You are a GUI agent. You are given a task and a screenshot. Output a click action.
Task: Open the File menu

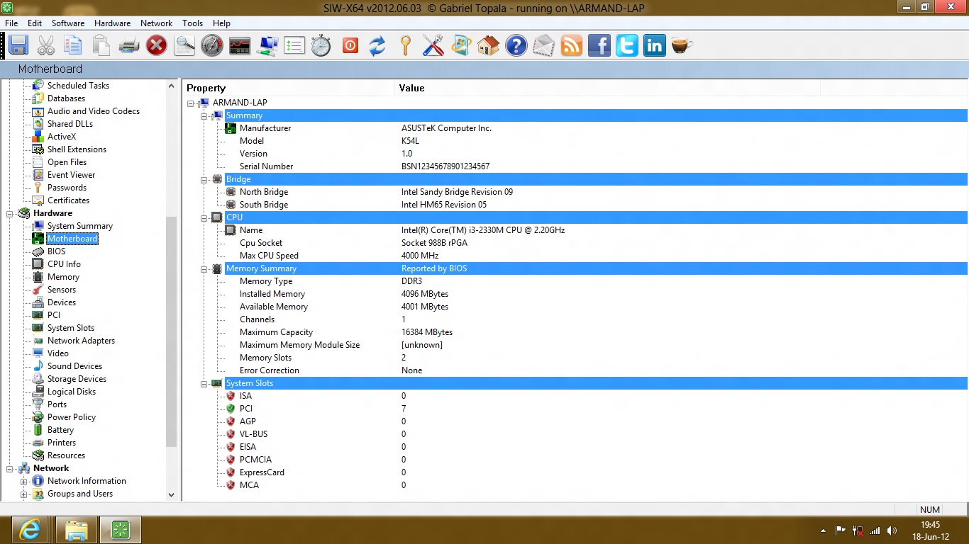click(11, 23)
